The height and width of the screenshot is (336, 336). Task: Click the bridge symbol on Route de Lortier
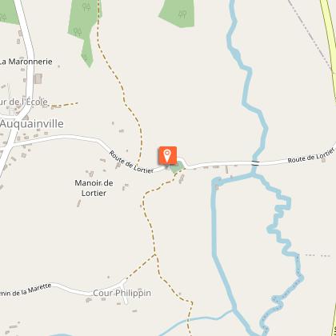255,163
